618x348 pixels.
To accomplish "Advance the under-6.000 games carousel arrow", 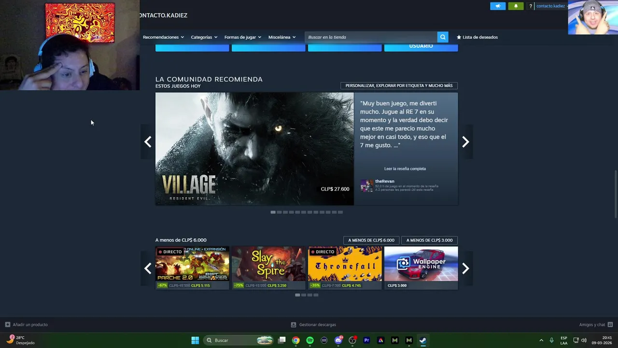I will pyautogui.click(x=465, y=268).
